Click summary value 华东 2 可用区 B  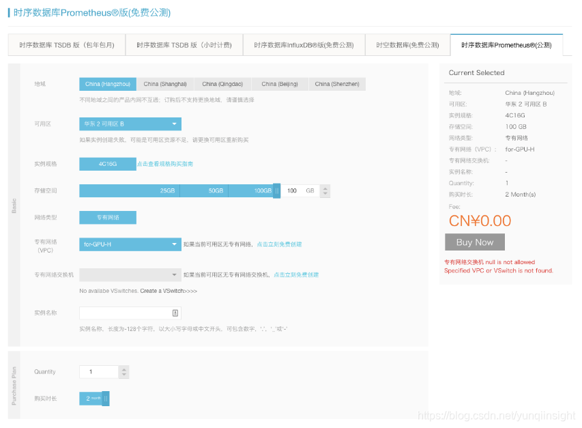pos(526,104)
